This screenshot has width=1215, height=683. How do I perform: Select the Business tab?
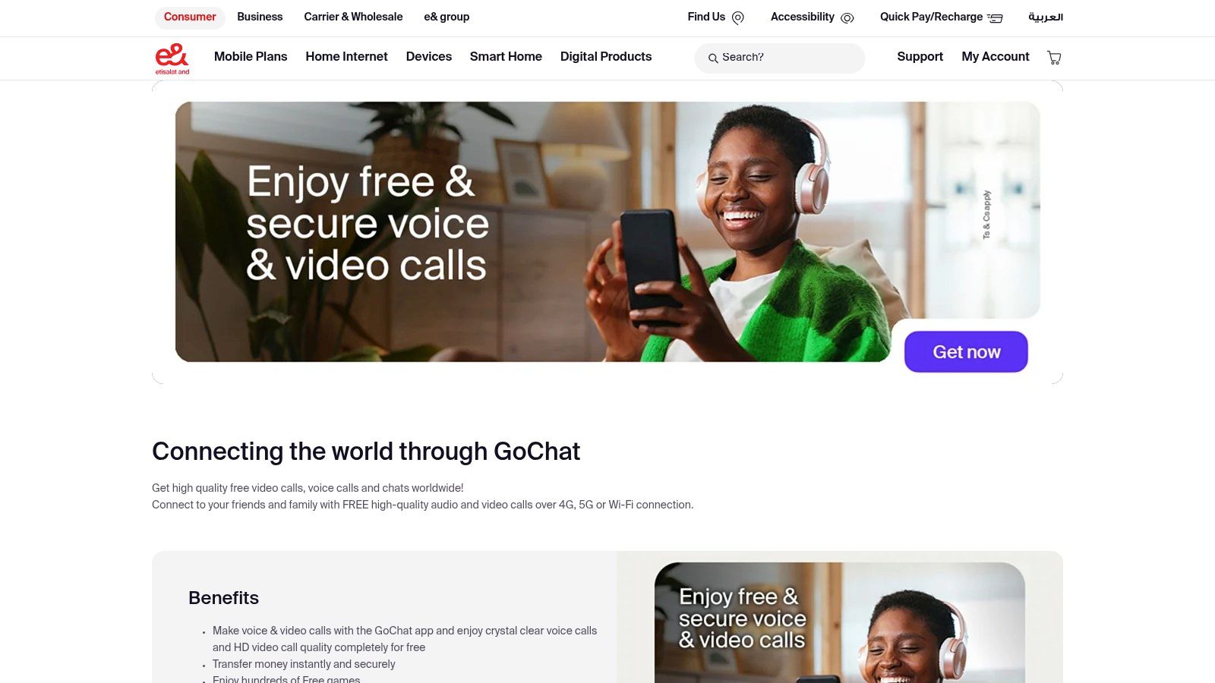[260, 17]
